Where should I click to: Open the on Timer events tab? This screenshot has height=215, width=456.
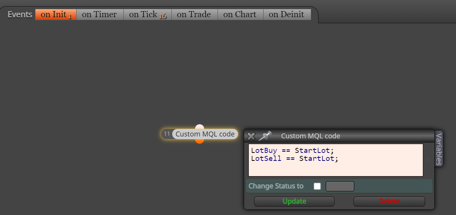pyautogui.click(x=100, y=14)
